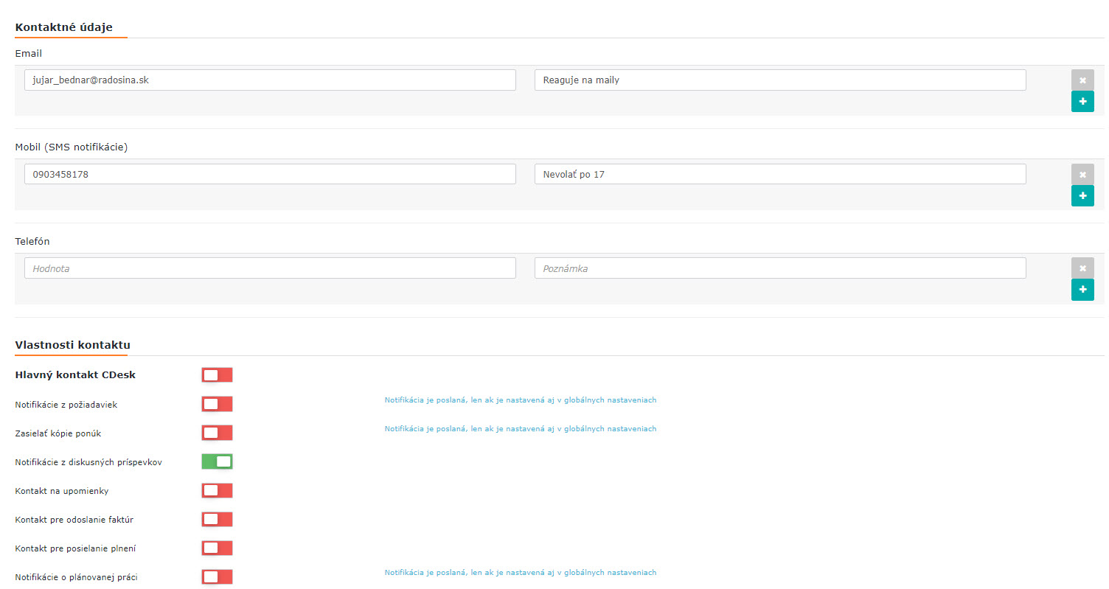1109x589 pixels.
Task: Enable Zasielať kópie ponúk switch
Action: (x=217, y=433)
